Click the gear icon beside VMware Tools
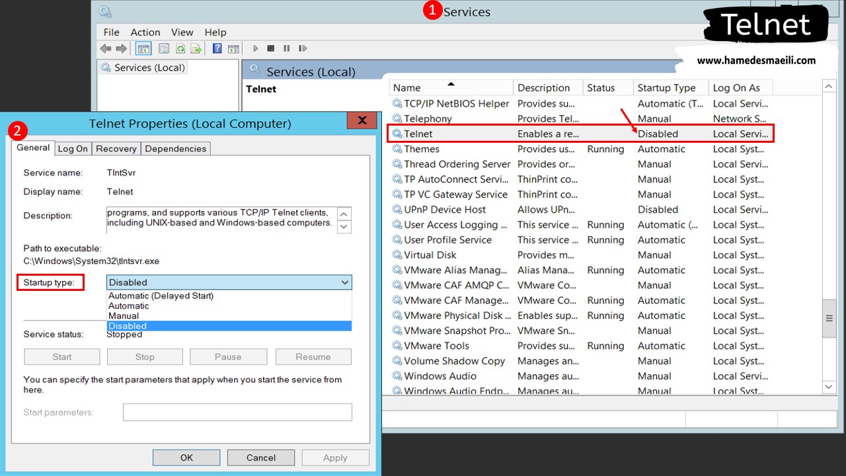The image size is (846, 476). (x=397, y=346)
